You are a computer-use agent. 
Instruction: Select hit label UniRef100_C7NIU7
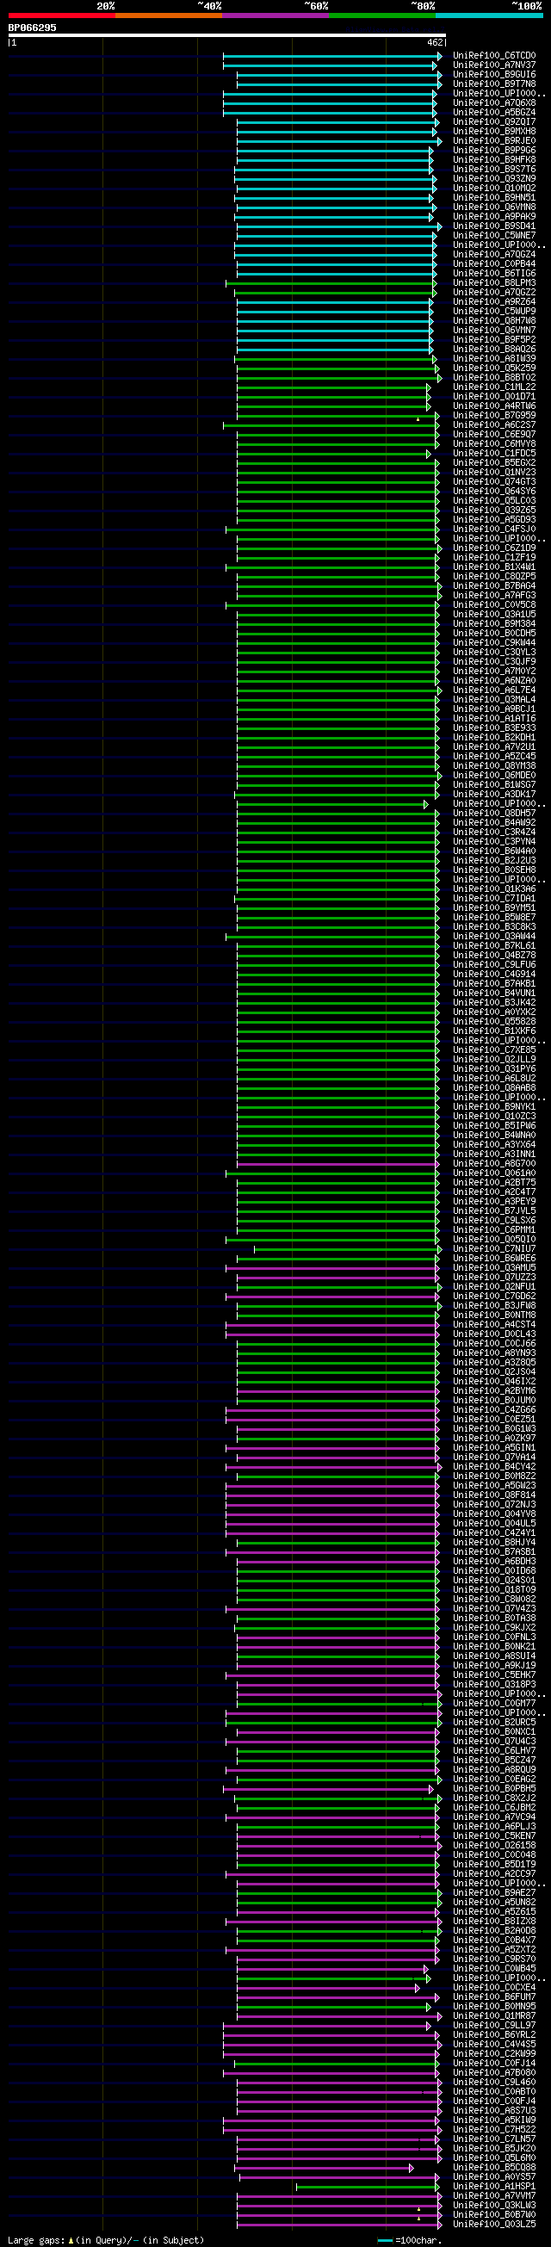pos(494,1250)
